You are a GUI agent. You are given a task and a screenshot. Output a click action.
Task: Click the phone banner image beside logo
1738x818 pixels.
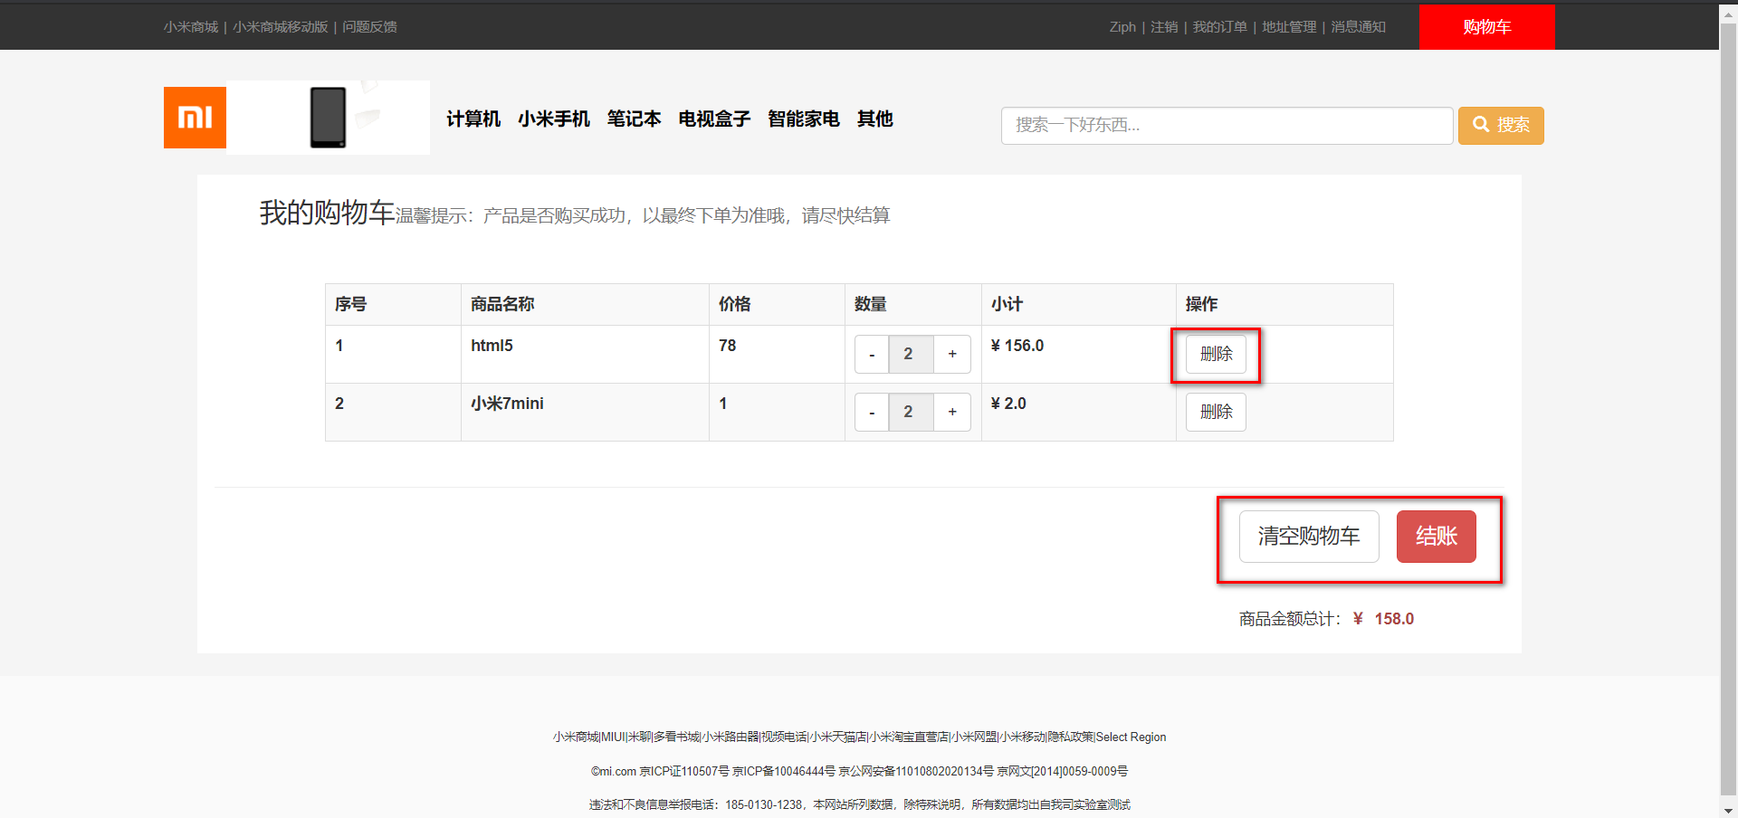328,118
